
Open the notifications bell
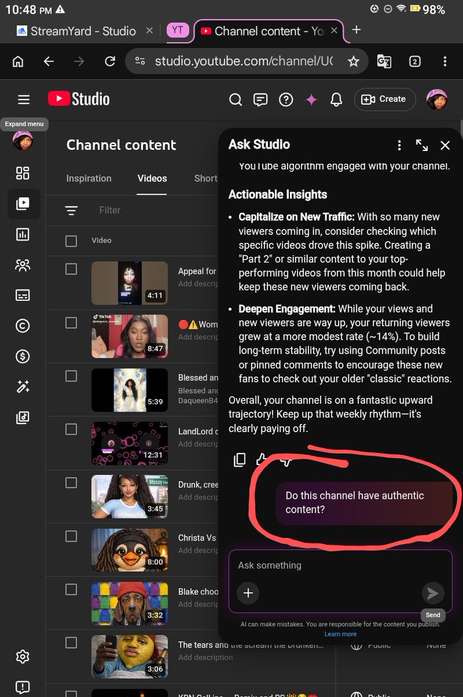pyautogui.click(x=336, y=100)
